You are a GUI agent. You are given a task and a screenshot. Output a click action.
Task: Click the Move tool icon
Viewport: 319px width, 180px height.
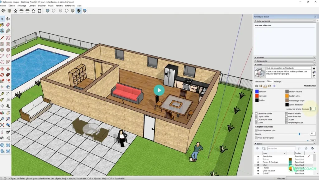coord(2,69)
